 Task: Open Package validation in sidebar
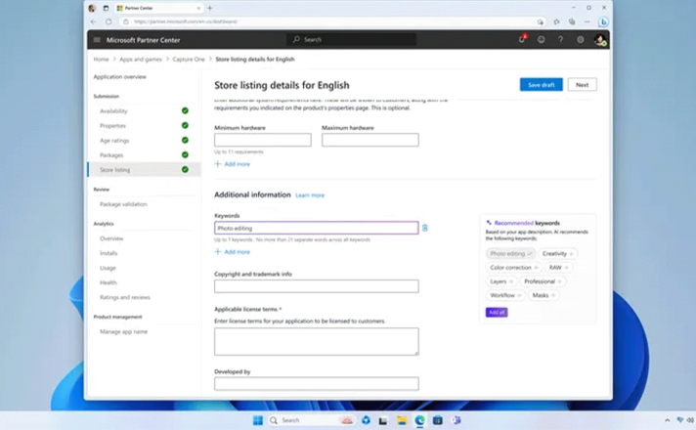coord(123,204)
